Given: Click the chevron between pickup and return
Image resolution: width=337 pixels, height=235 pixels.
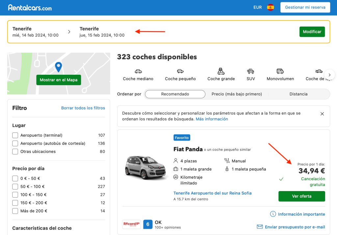Looking at the screenshot, I should coord(69,32).
